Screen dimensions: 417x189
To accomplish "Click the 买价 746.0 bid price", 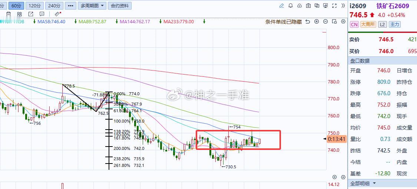I will click(386, 51).
